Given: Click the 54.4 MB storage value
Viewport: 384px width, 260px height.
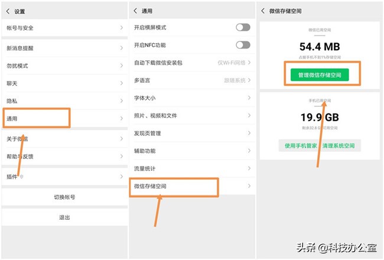Looking at the screenshot, I should click(x=320, y=47).
